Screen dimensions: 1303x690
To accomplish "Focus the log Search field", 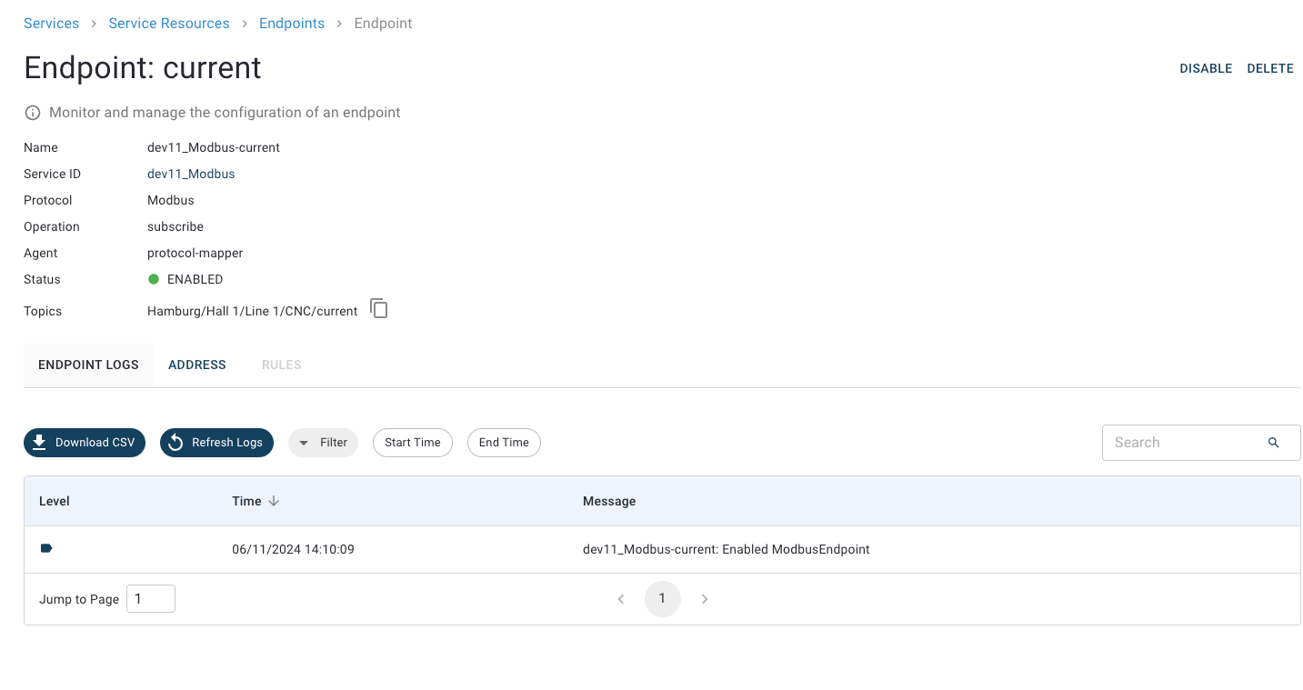I will [x=1182, y=443].
